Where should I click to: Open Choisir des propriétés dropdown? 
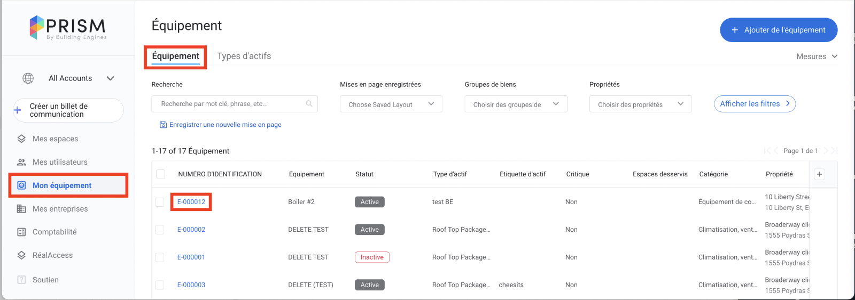coord(640,104)
